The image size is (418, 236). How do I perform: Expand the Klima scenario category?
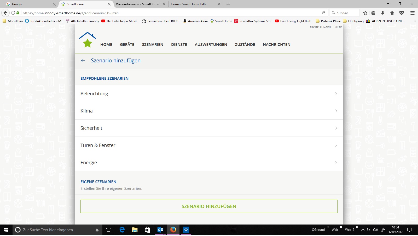point(209,111)
